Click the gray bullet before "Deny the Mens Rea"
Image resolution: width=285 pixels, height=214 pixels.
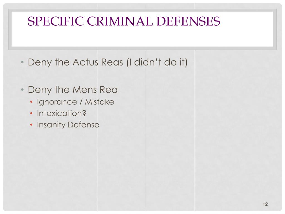pyautogui.click(x=22, y=89)
